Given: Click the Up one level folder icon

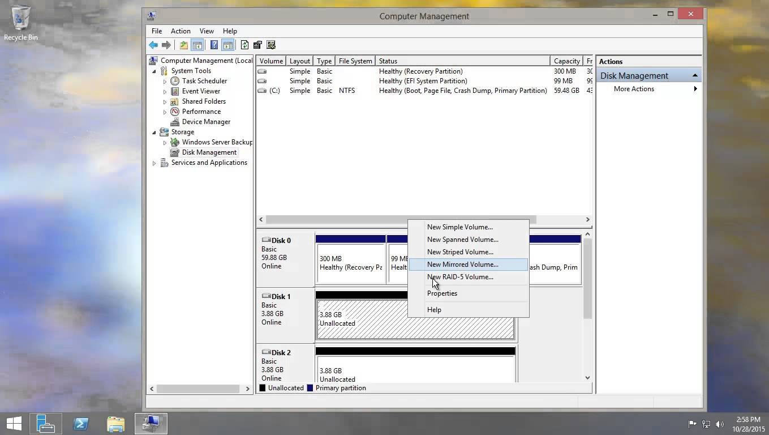Looking at the screenshot, I should coord(184,45).
